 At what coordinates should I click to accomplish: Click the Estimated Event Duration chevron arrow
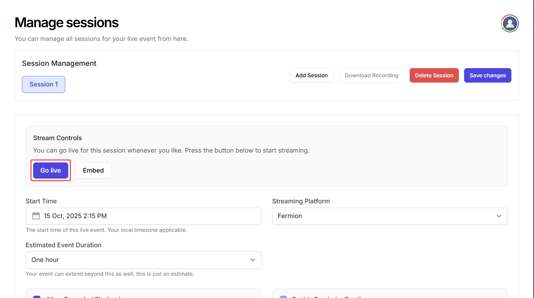(x=253, y=260)
